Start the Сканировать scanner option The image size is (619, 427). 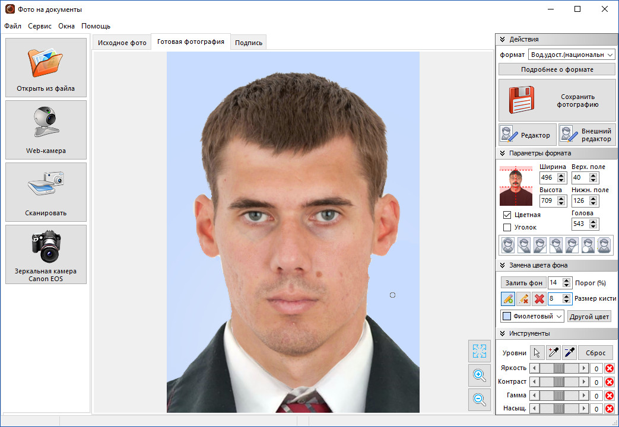(46, 192)
